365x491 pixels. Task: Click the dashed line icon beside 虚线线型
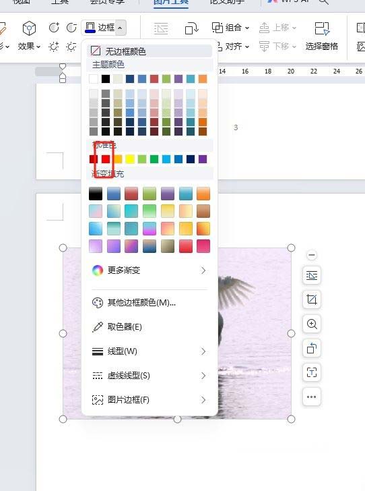click(97, 376)
